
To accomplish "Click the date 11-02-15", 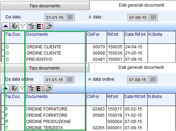I will pyautogui.click(x=133, y=115).
